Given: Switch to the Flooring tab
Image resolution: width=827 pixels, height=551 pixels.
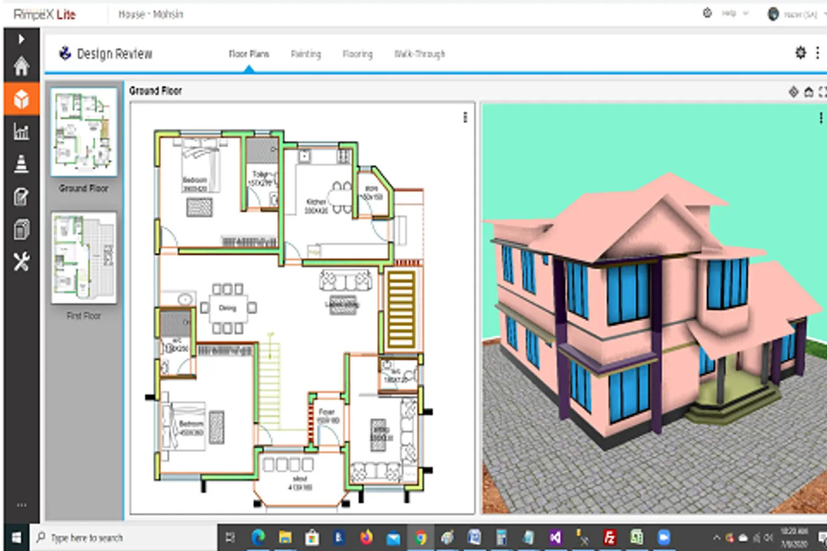Looking at the screenshot, I should 357,54.
